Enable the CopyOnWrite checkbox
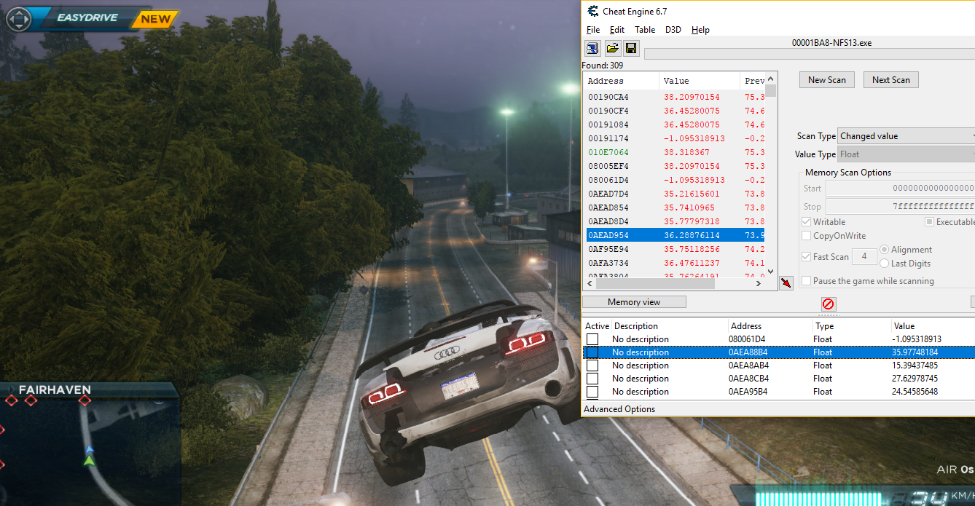 coord(806,235)
